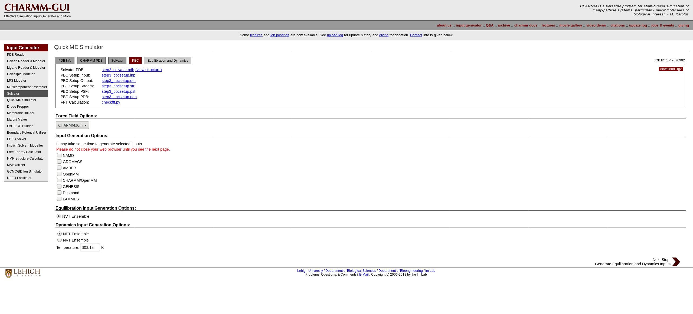Open Department of Bioengineering footer link
Screen dimensions: 693x314
[400, 271]
